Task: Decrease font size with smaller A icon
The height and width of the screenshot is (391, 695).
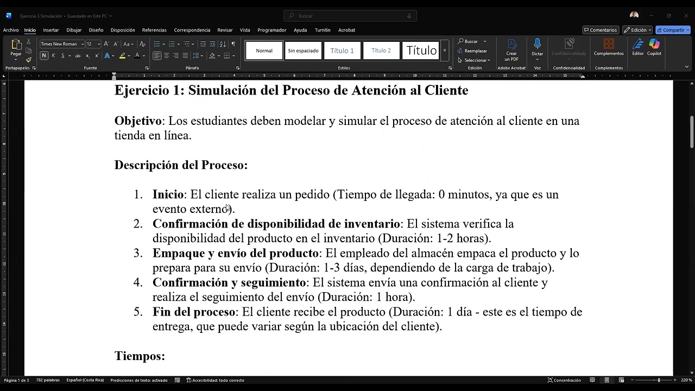Action: click(115, 44)
